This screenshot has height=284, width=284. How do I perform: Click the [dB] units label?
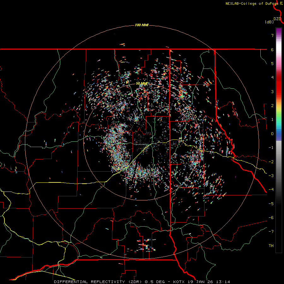click(x=269, y=22)
